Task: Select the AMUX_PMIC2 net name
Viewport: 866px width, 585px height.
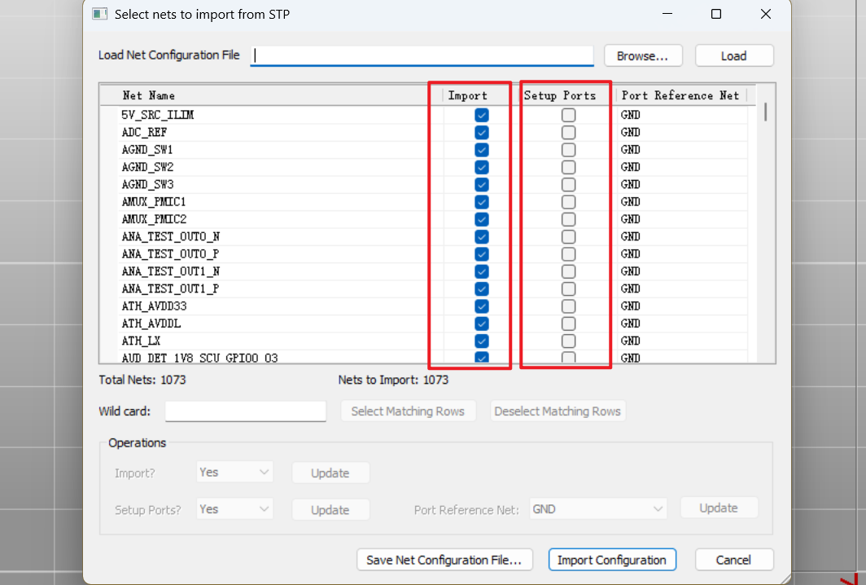Action: pyautogui.click(x=154, y=219)
